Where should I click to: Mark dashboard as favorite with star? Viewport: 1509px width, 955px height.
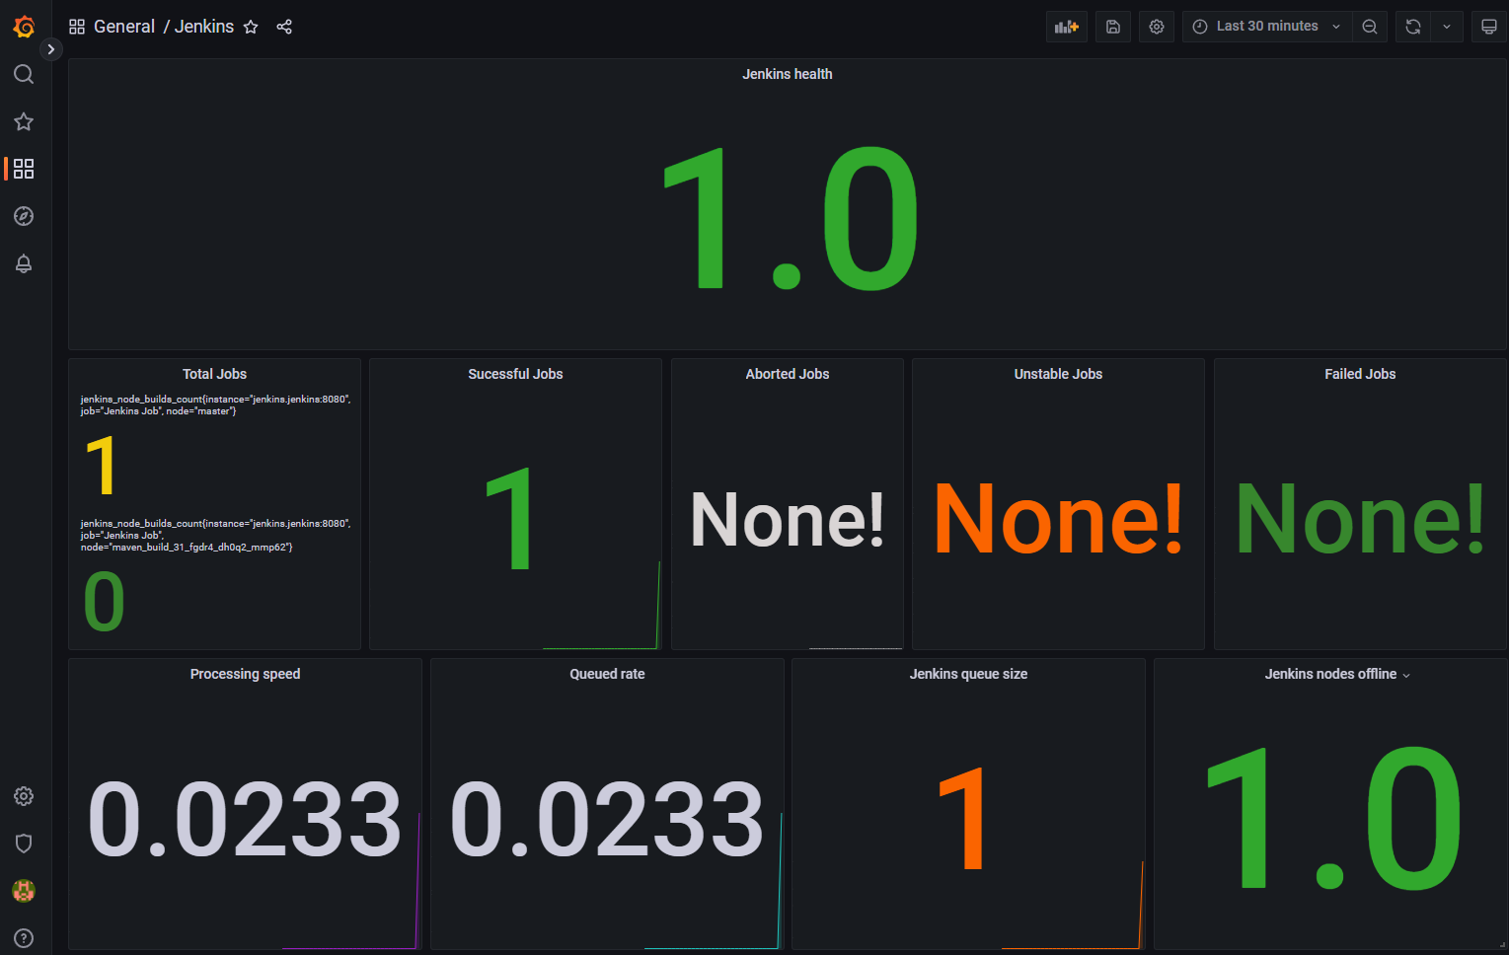click(x=251, y=27)
